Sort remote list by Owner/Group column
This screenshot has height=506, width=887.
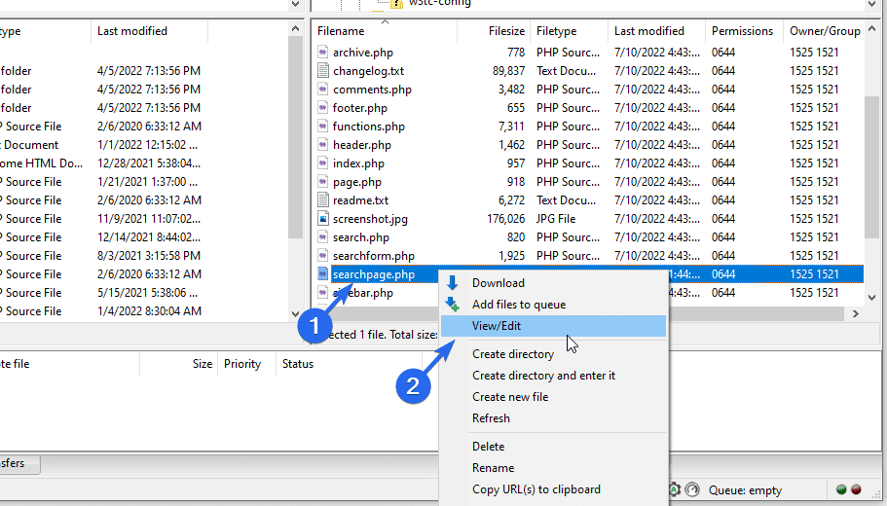[x=825, y=31]
